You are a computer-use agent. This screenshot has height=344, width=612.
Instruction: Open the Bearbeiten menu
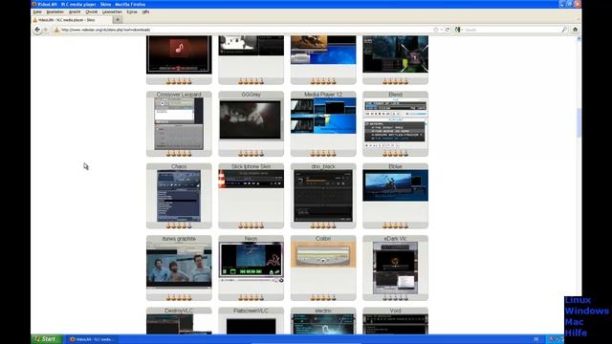point(55,12)
